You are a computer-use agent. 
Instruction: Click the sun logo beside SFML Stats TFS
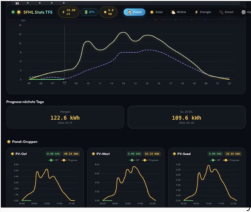point(19,12)
